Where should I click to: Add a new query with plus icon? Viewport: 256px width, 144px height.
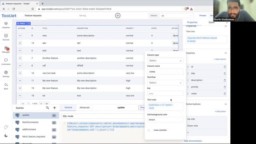tap(54, 108)
